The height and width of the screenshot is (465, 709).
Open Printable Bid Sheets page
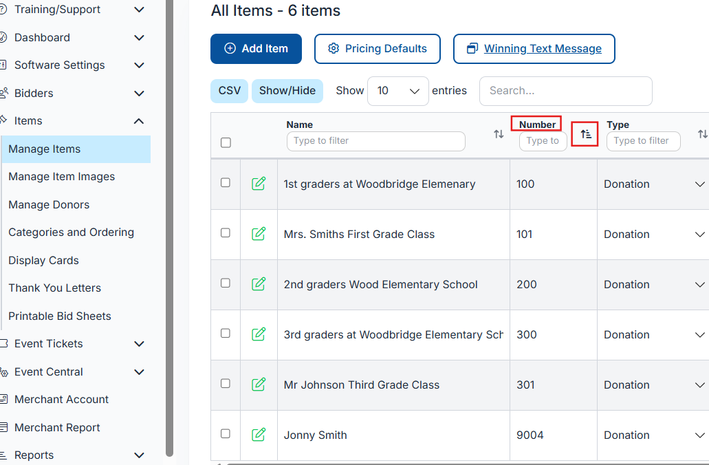[x=60, y=316]
